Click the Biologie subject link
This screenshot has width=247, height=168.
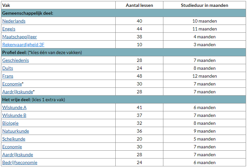[x=10, y=123]
